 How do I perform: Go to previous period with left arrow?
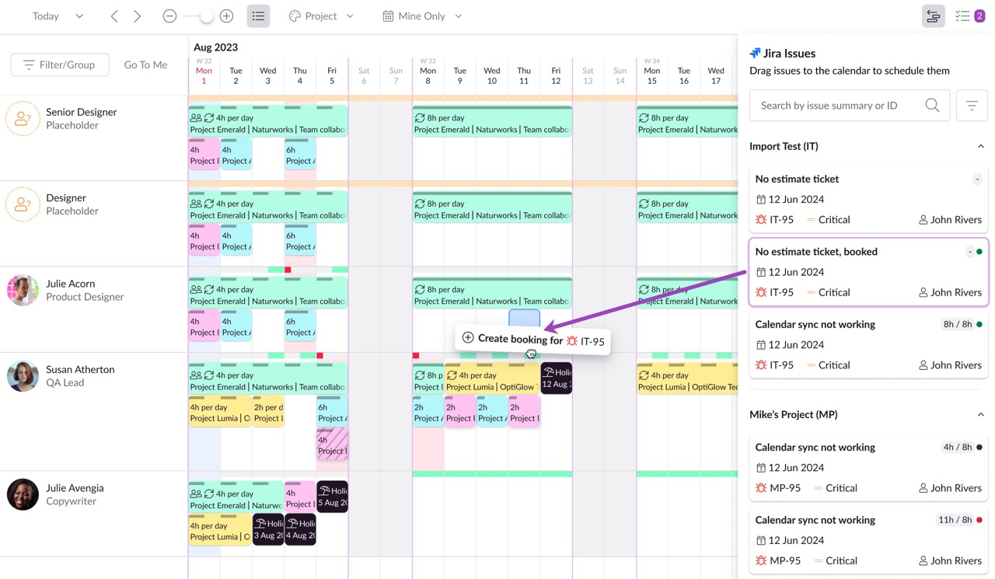tap(114, 16)
